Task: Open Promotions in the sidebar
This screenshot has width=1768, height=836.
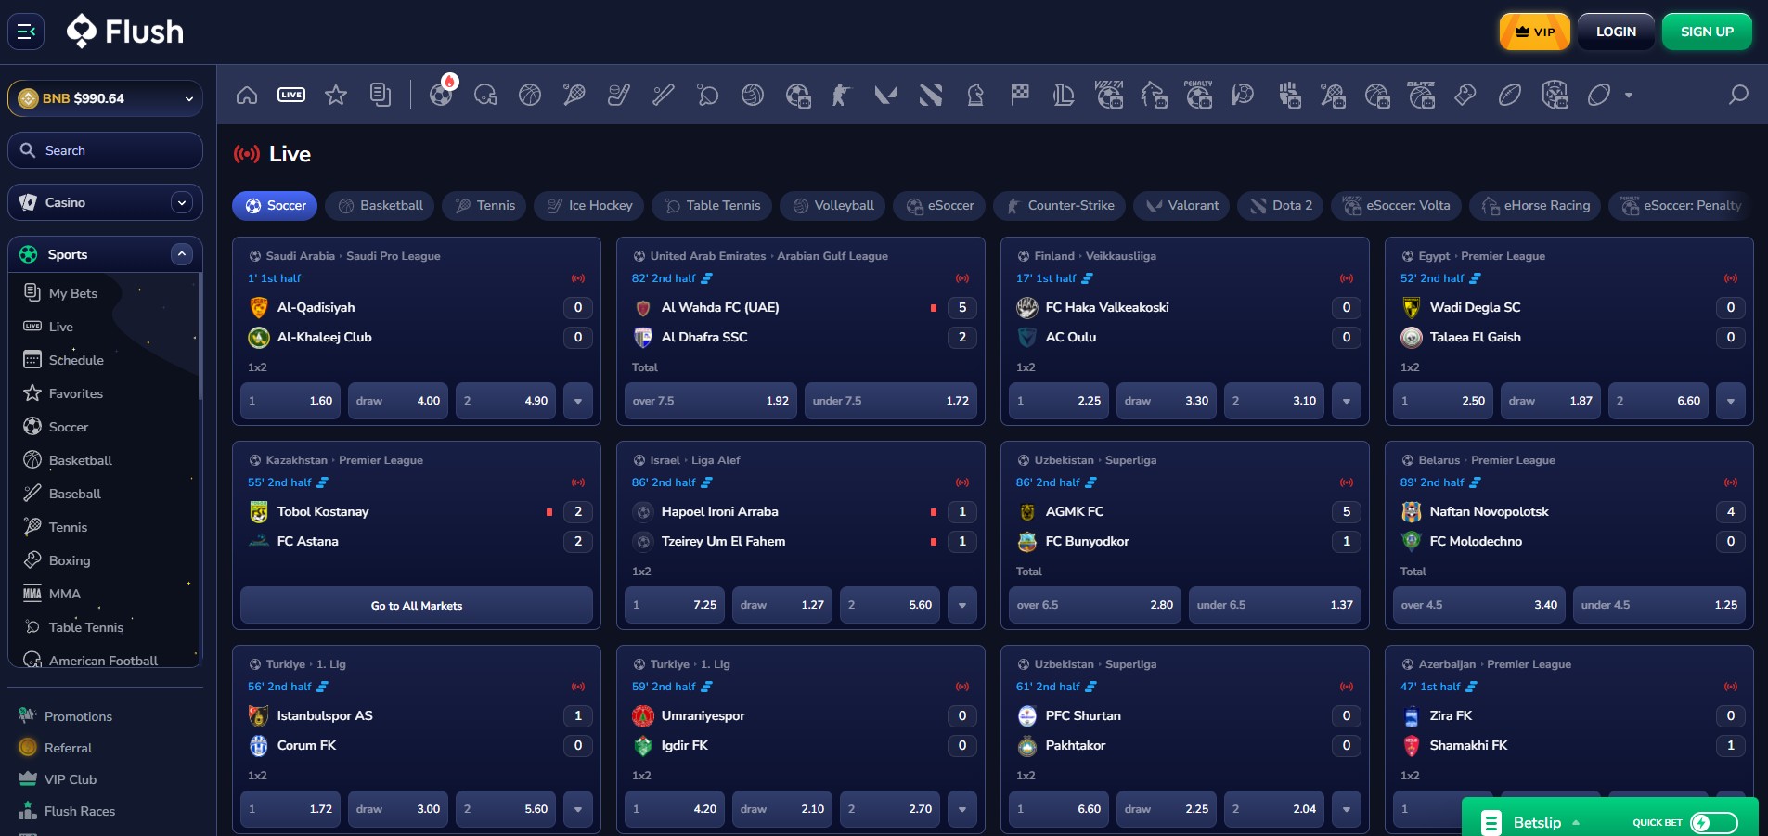Action: tap(78, 716)
